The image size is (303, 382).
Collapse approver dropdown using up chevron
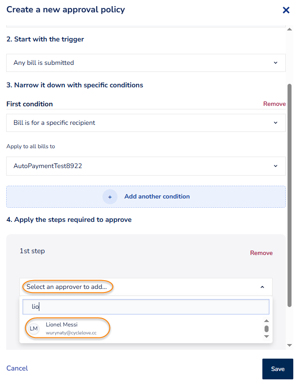[262, 287]
